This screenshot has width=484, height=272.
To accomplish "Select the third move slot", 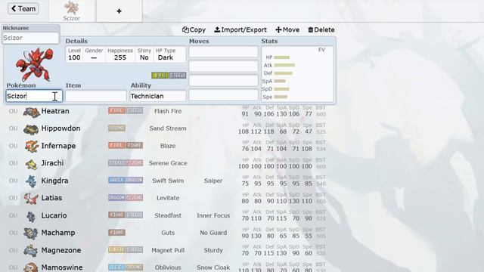I will [224, 81].
